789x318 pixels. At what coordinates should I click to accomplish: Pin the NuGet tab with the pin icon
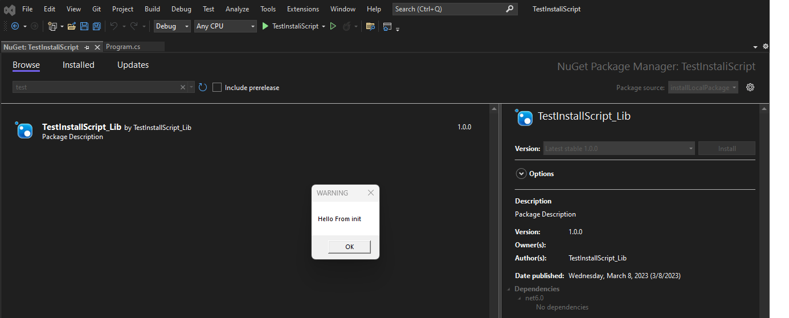coord(87,47)
